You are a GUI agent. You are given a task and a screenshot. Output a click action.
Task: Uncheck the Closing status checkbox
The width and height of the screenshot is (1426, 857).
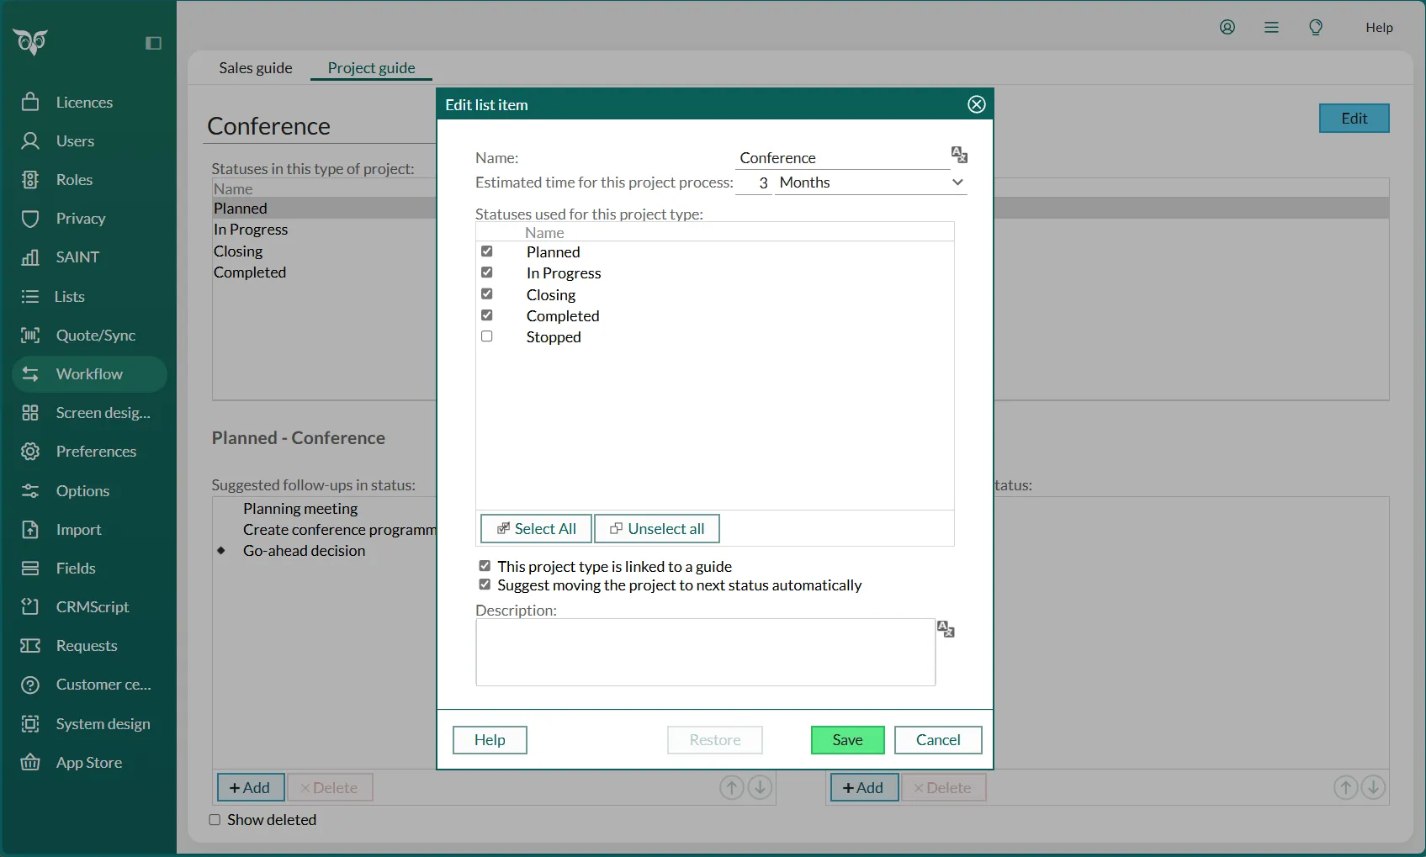coord(487,294)
